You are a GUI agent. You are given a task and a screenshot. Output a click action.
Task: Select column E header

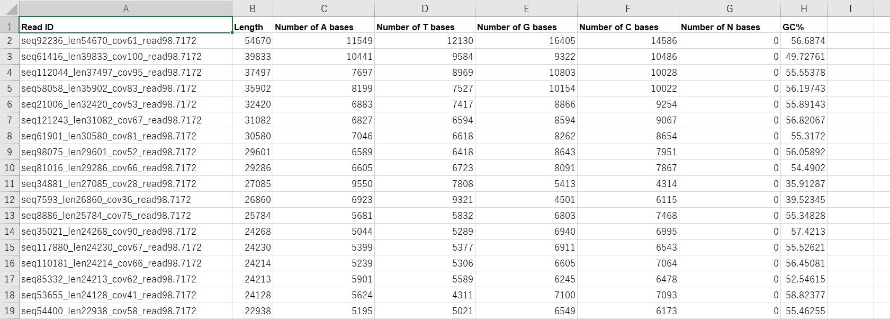[526, 8]
